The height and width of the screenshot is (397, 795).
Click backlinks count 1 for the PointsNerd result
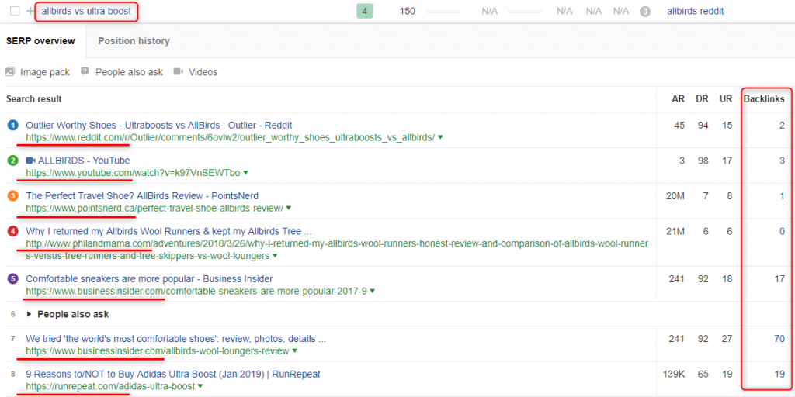[x=782, y=196]
